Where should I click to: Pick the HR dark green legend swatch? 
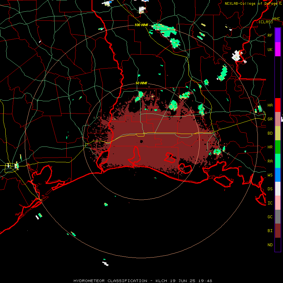(278, 147)
